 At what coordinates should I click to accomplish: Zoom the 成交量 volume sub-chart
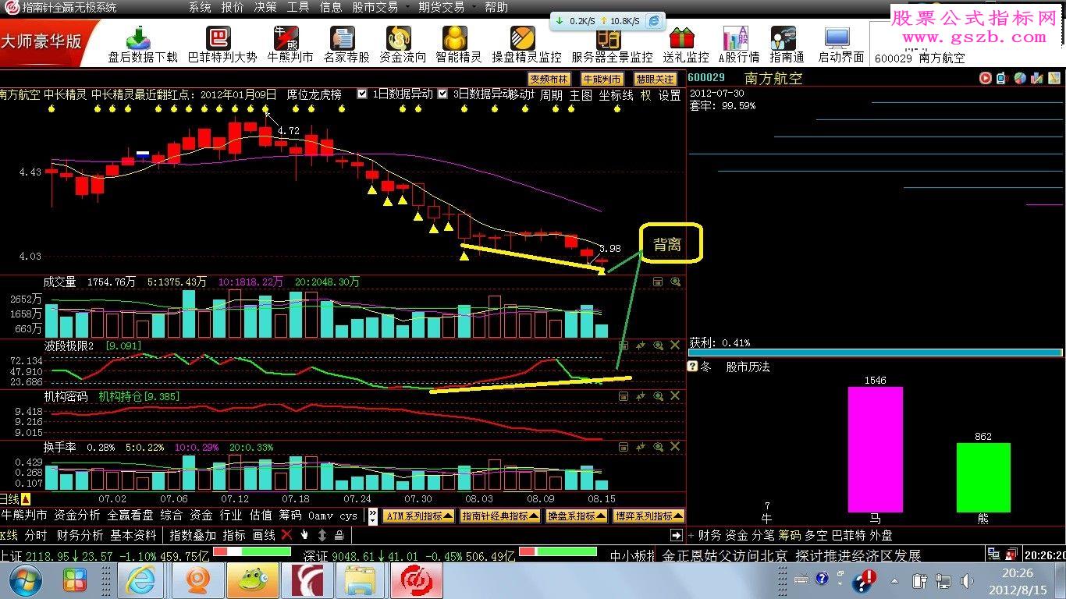(676, 282)
